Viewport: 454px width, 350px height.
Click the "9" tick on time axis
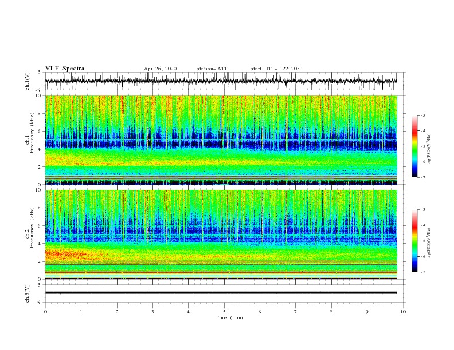[367, 312]
